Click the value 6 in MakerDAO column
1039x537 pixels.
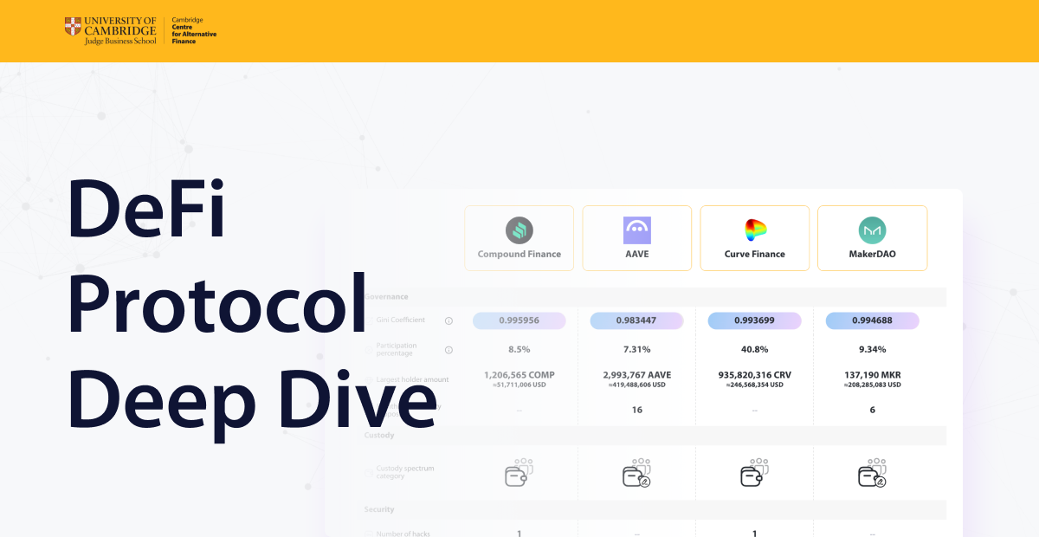[873, 410]
